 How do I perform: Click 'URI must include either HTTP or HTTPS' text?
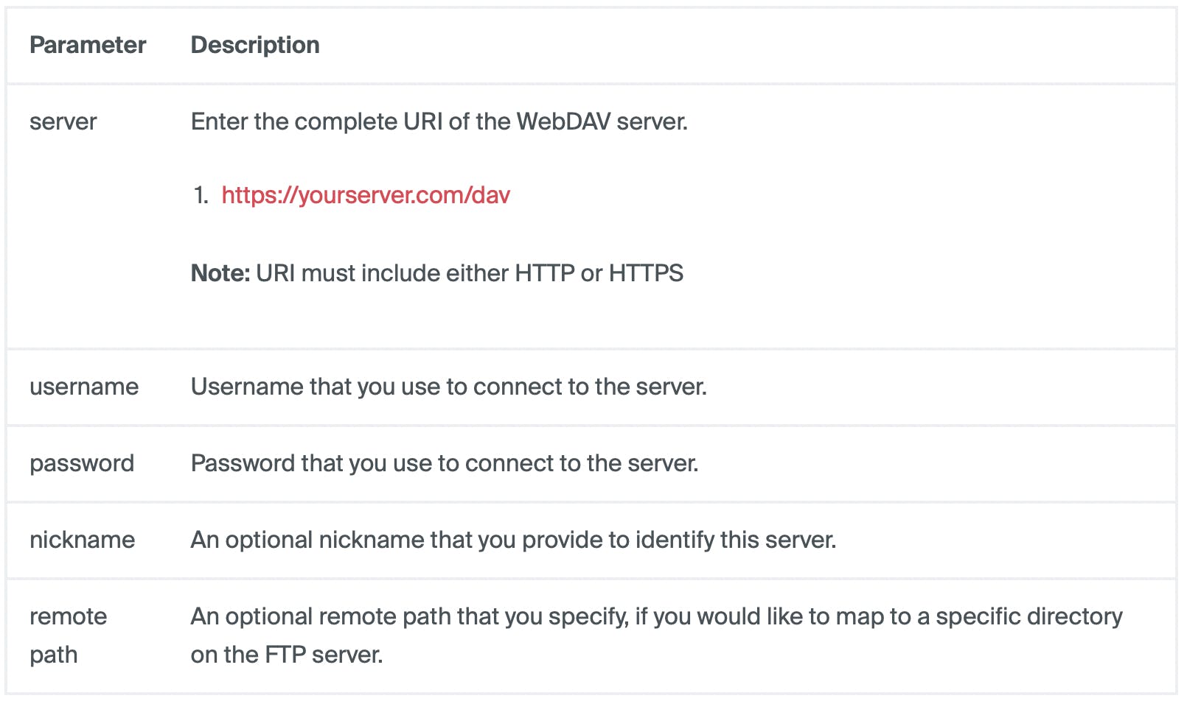click(x=470, y=273)
